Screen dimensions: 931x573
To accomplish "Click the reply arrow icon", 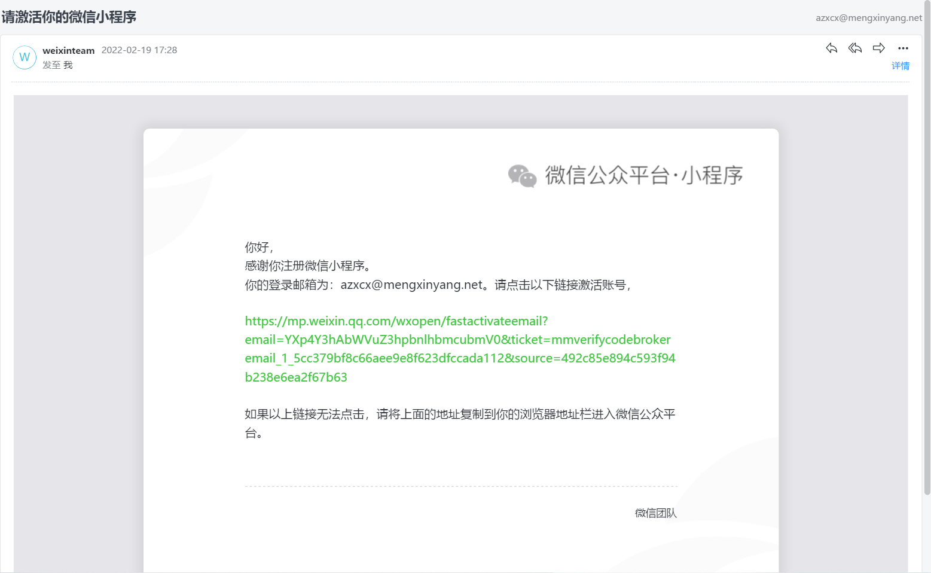I will pyautogui.click(x=831, y=48).
